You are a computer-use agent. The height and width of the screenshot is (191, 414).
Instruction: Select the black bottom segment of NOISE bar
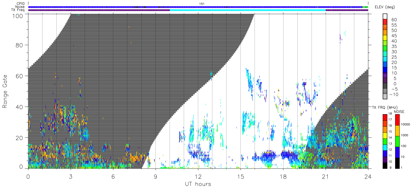pos(398,163)
